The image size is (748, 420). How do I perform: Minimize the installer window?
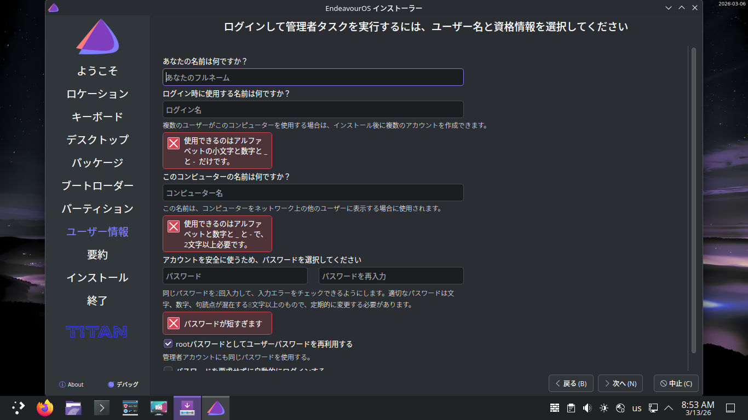click(669, 8)
